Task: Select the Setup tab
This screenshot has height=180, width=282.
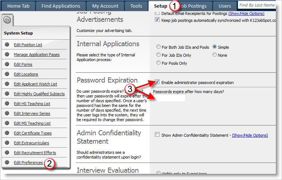Action: 160,6
